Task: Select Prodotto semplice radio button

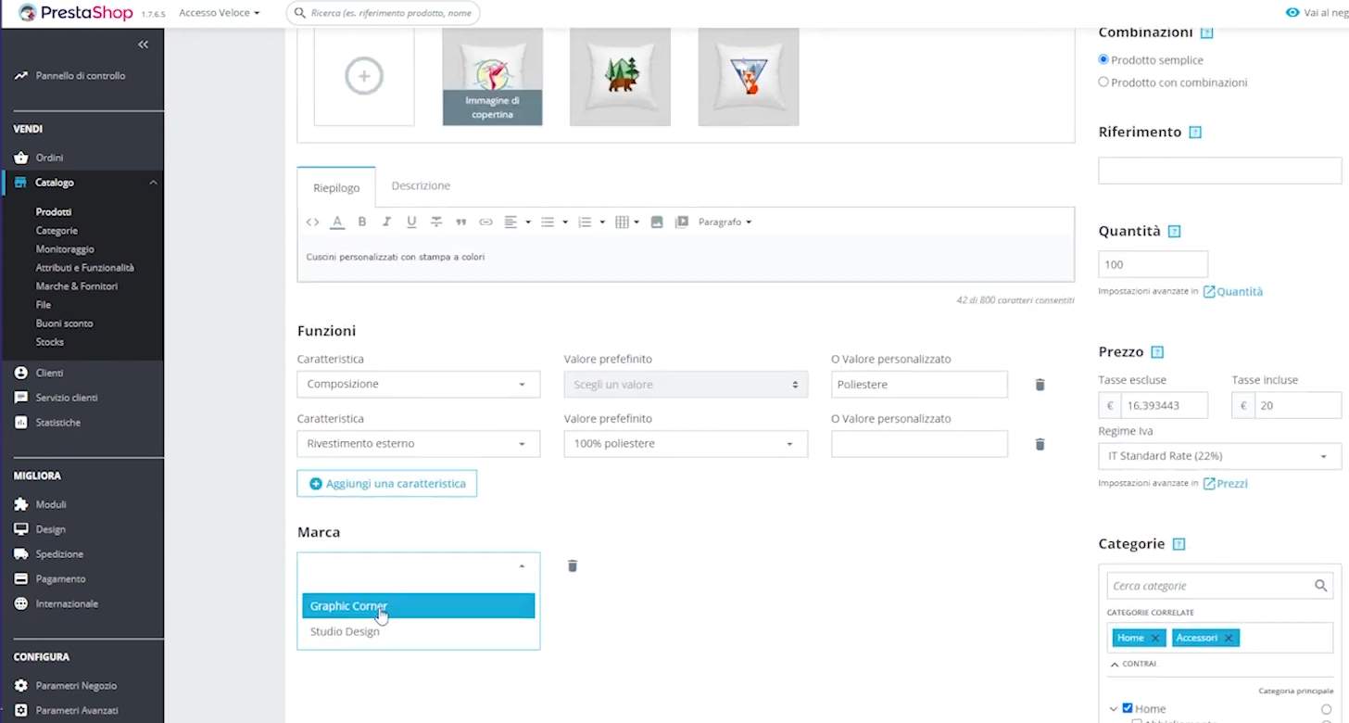Action: [1103, 59]
